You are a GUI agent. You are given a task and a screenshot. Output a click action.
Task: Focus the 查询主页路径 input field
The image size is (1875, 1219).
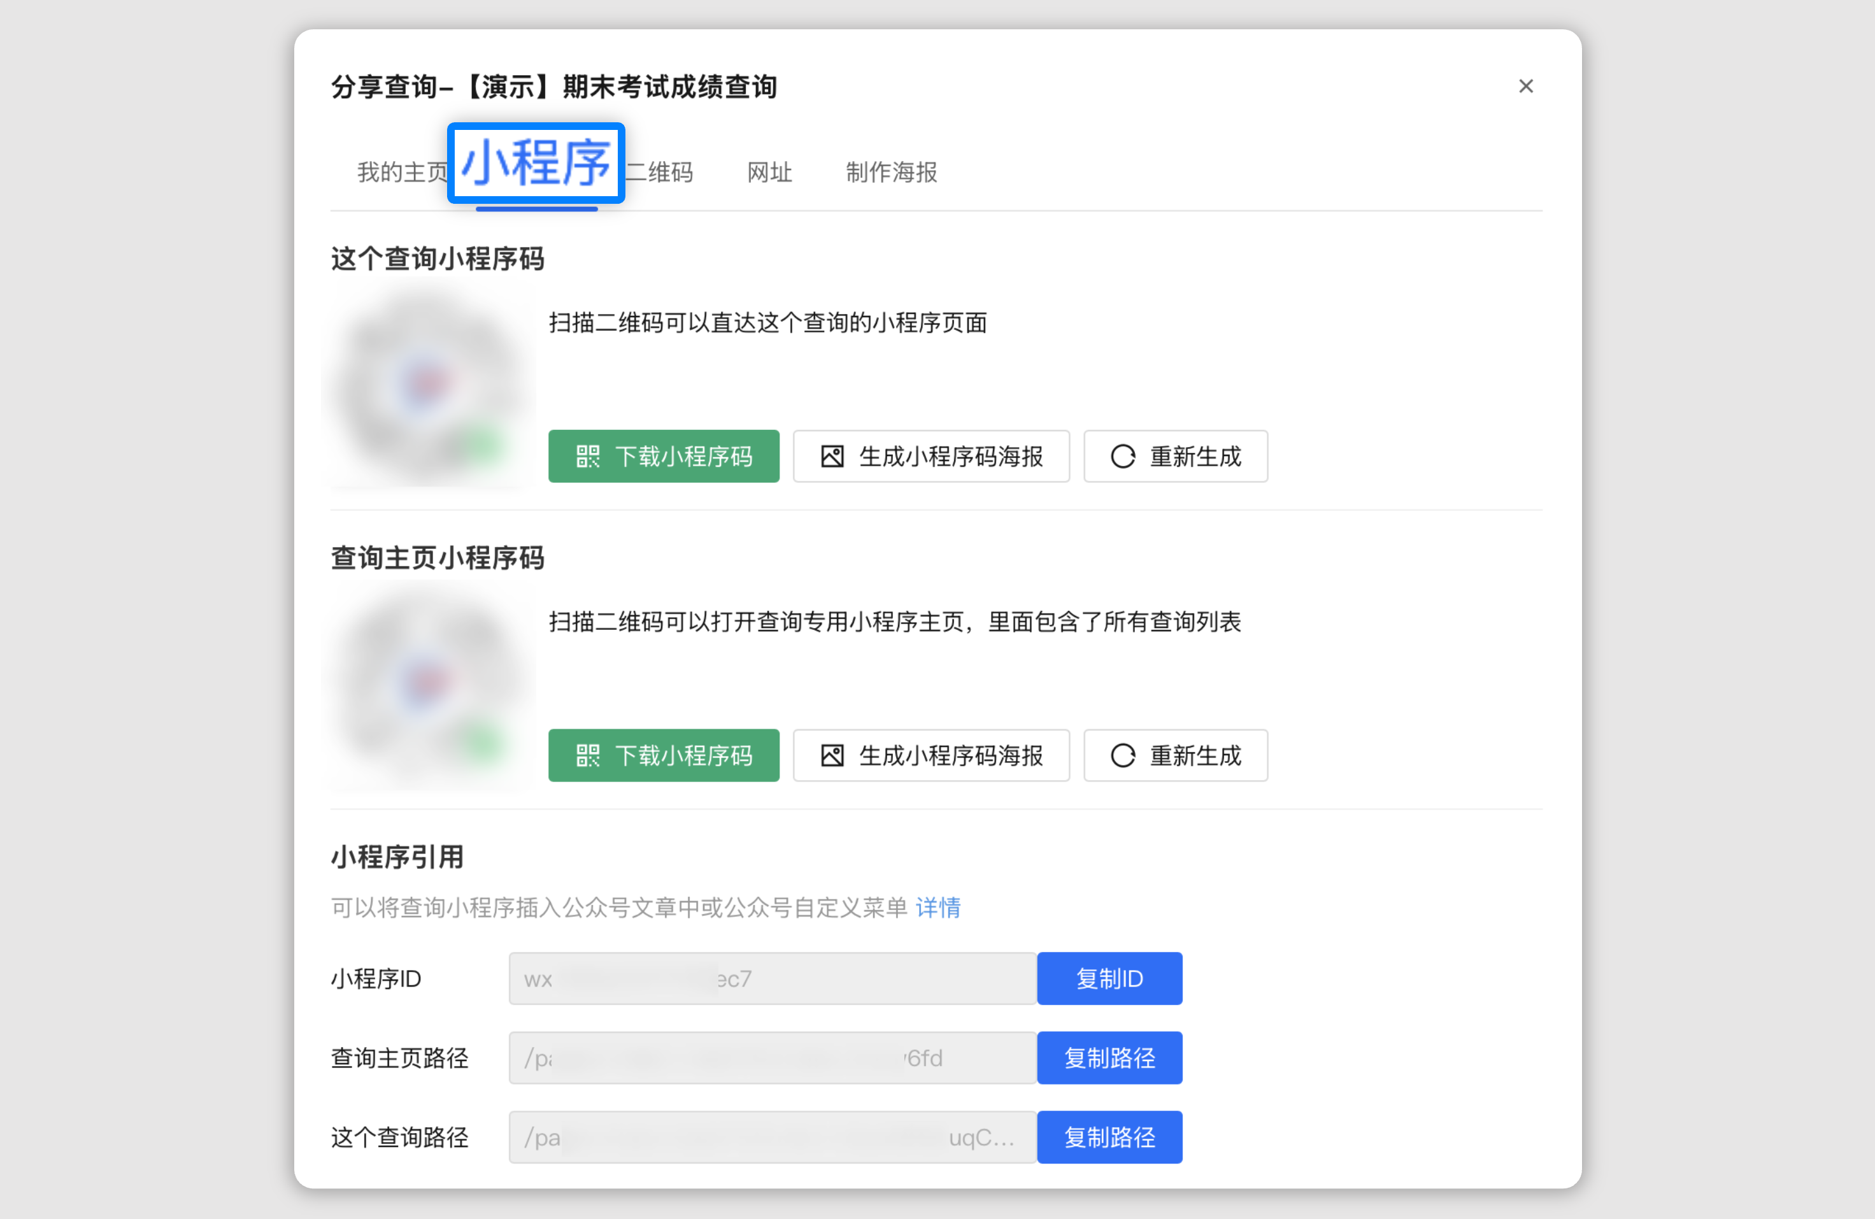tap(772, 1057)
